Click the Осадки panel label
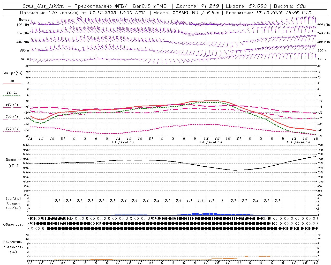This screenshot has width=331, height=265. [x=13, y=203]
